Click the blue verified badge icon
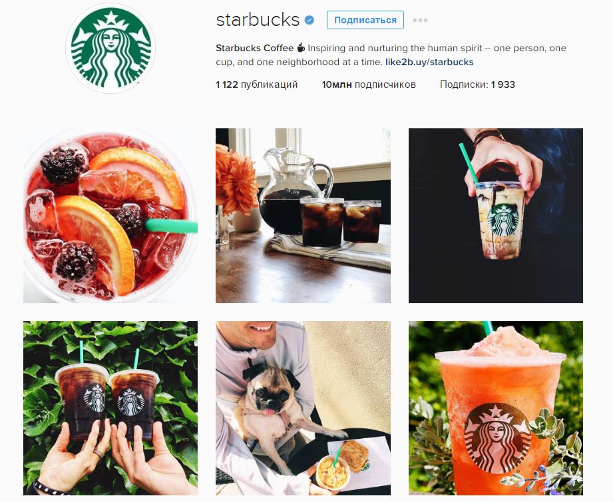Screen dimensions: 613x502 (309, 21)
